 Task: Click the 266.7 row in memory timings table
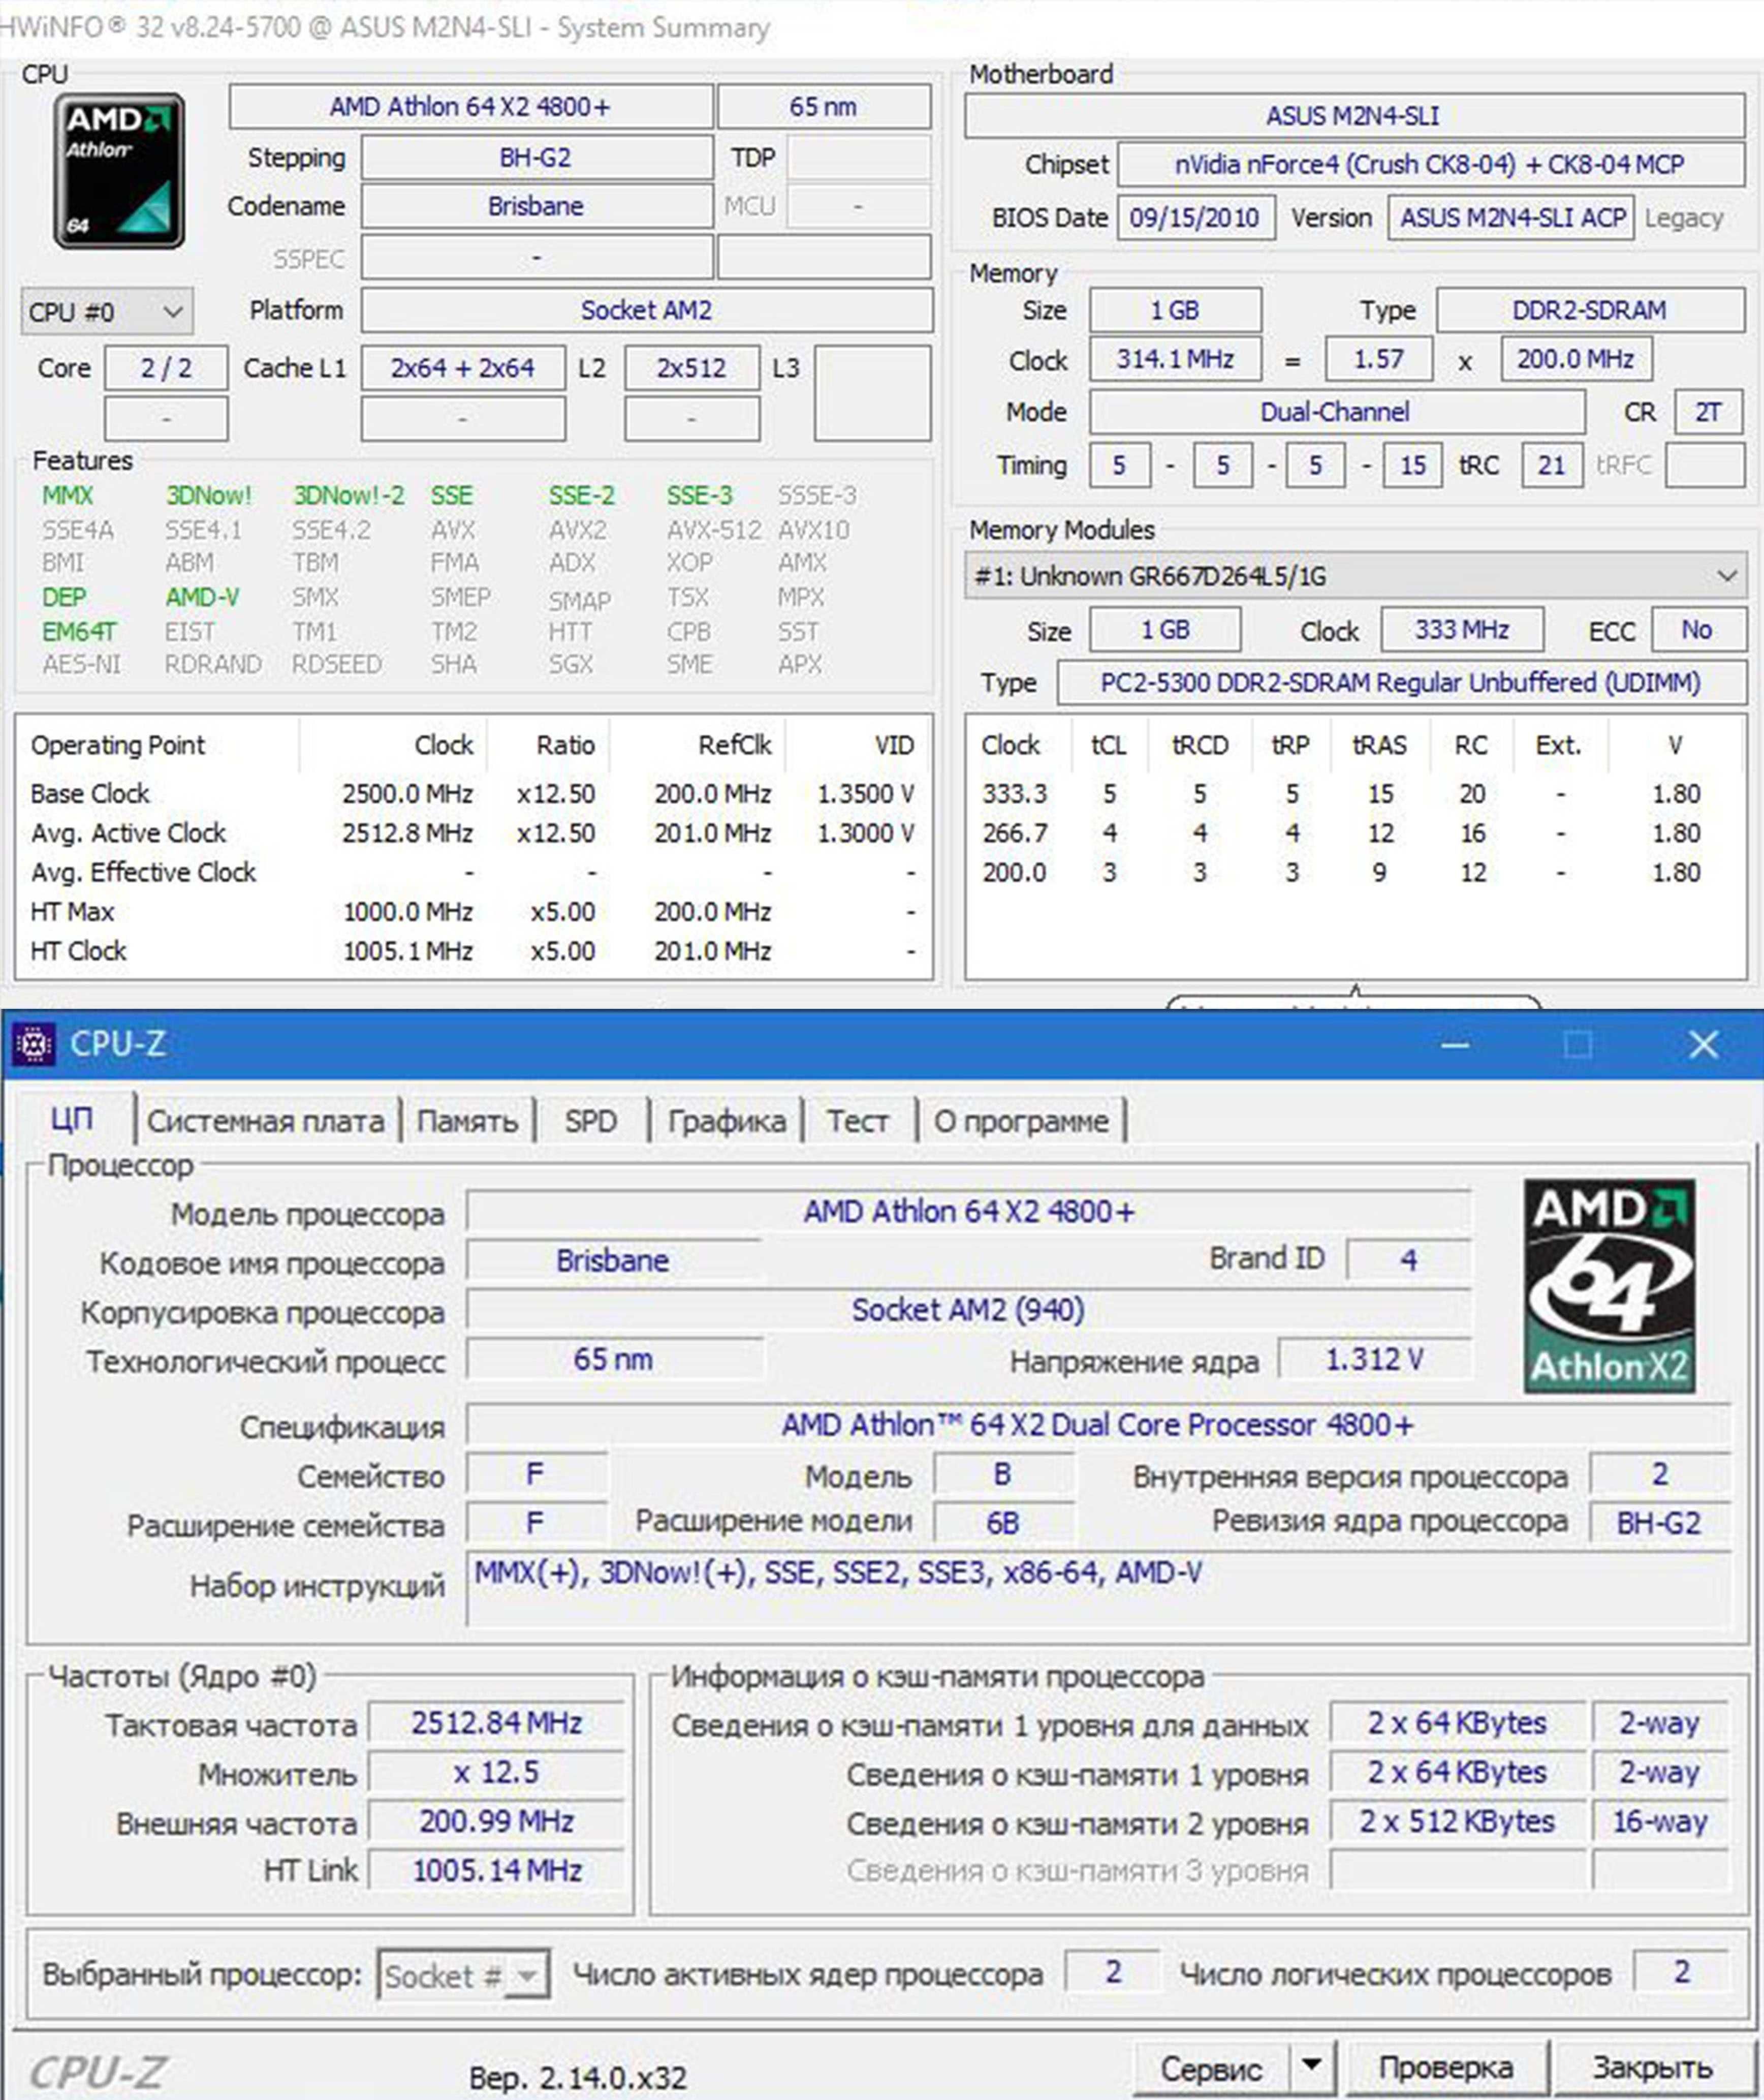1355,833
